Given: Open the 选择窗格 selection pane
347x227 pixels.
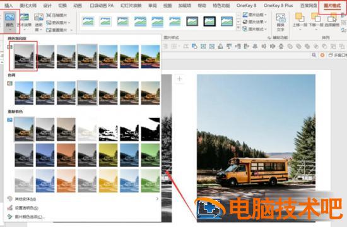Looking at the screenshot, I should (332, 21).
